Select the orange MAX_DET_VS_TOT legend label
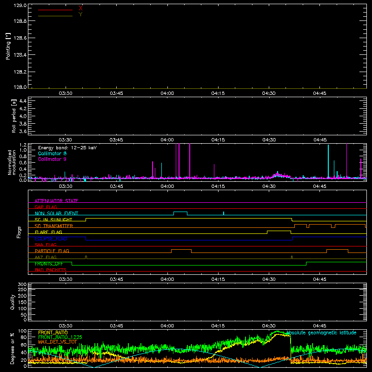The width and height of the screenshot is (372, 372). tap(58, 342)
